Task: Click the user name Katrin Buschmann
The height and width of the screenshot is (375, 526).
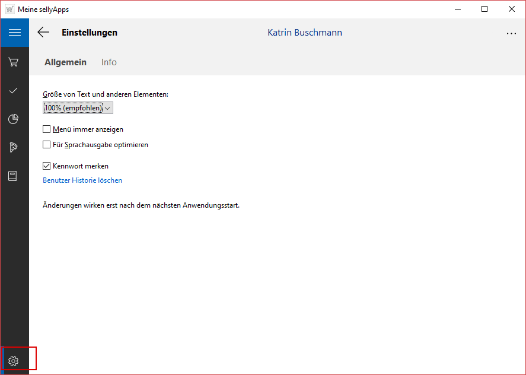Action: point(305,33)
